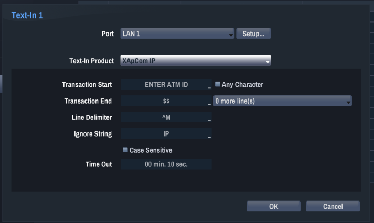Open the Port LAN 1 dropdown

coord(177,34)
